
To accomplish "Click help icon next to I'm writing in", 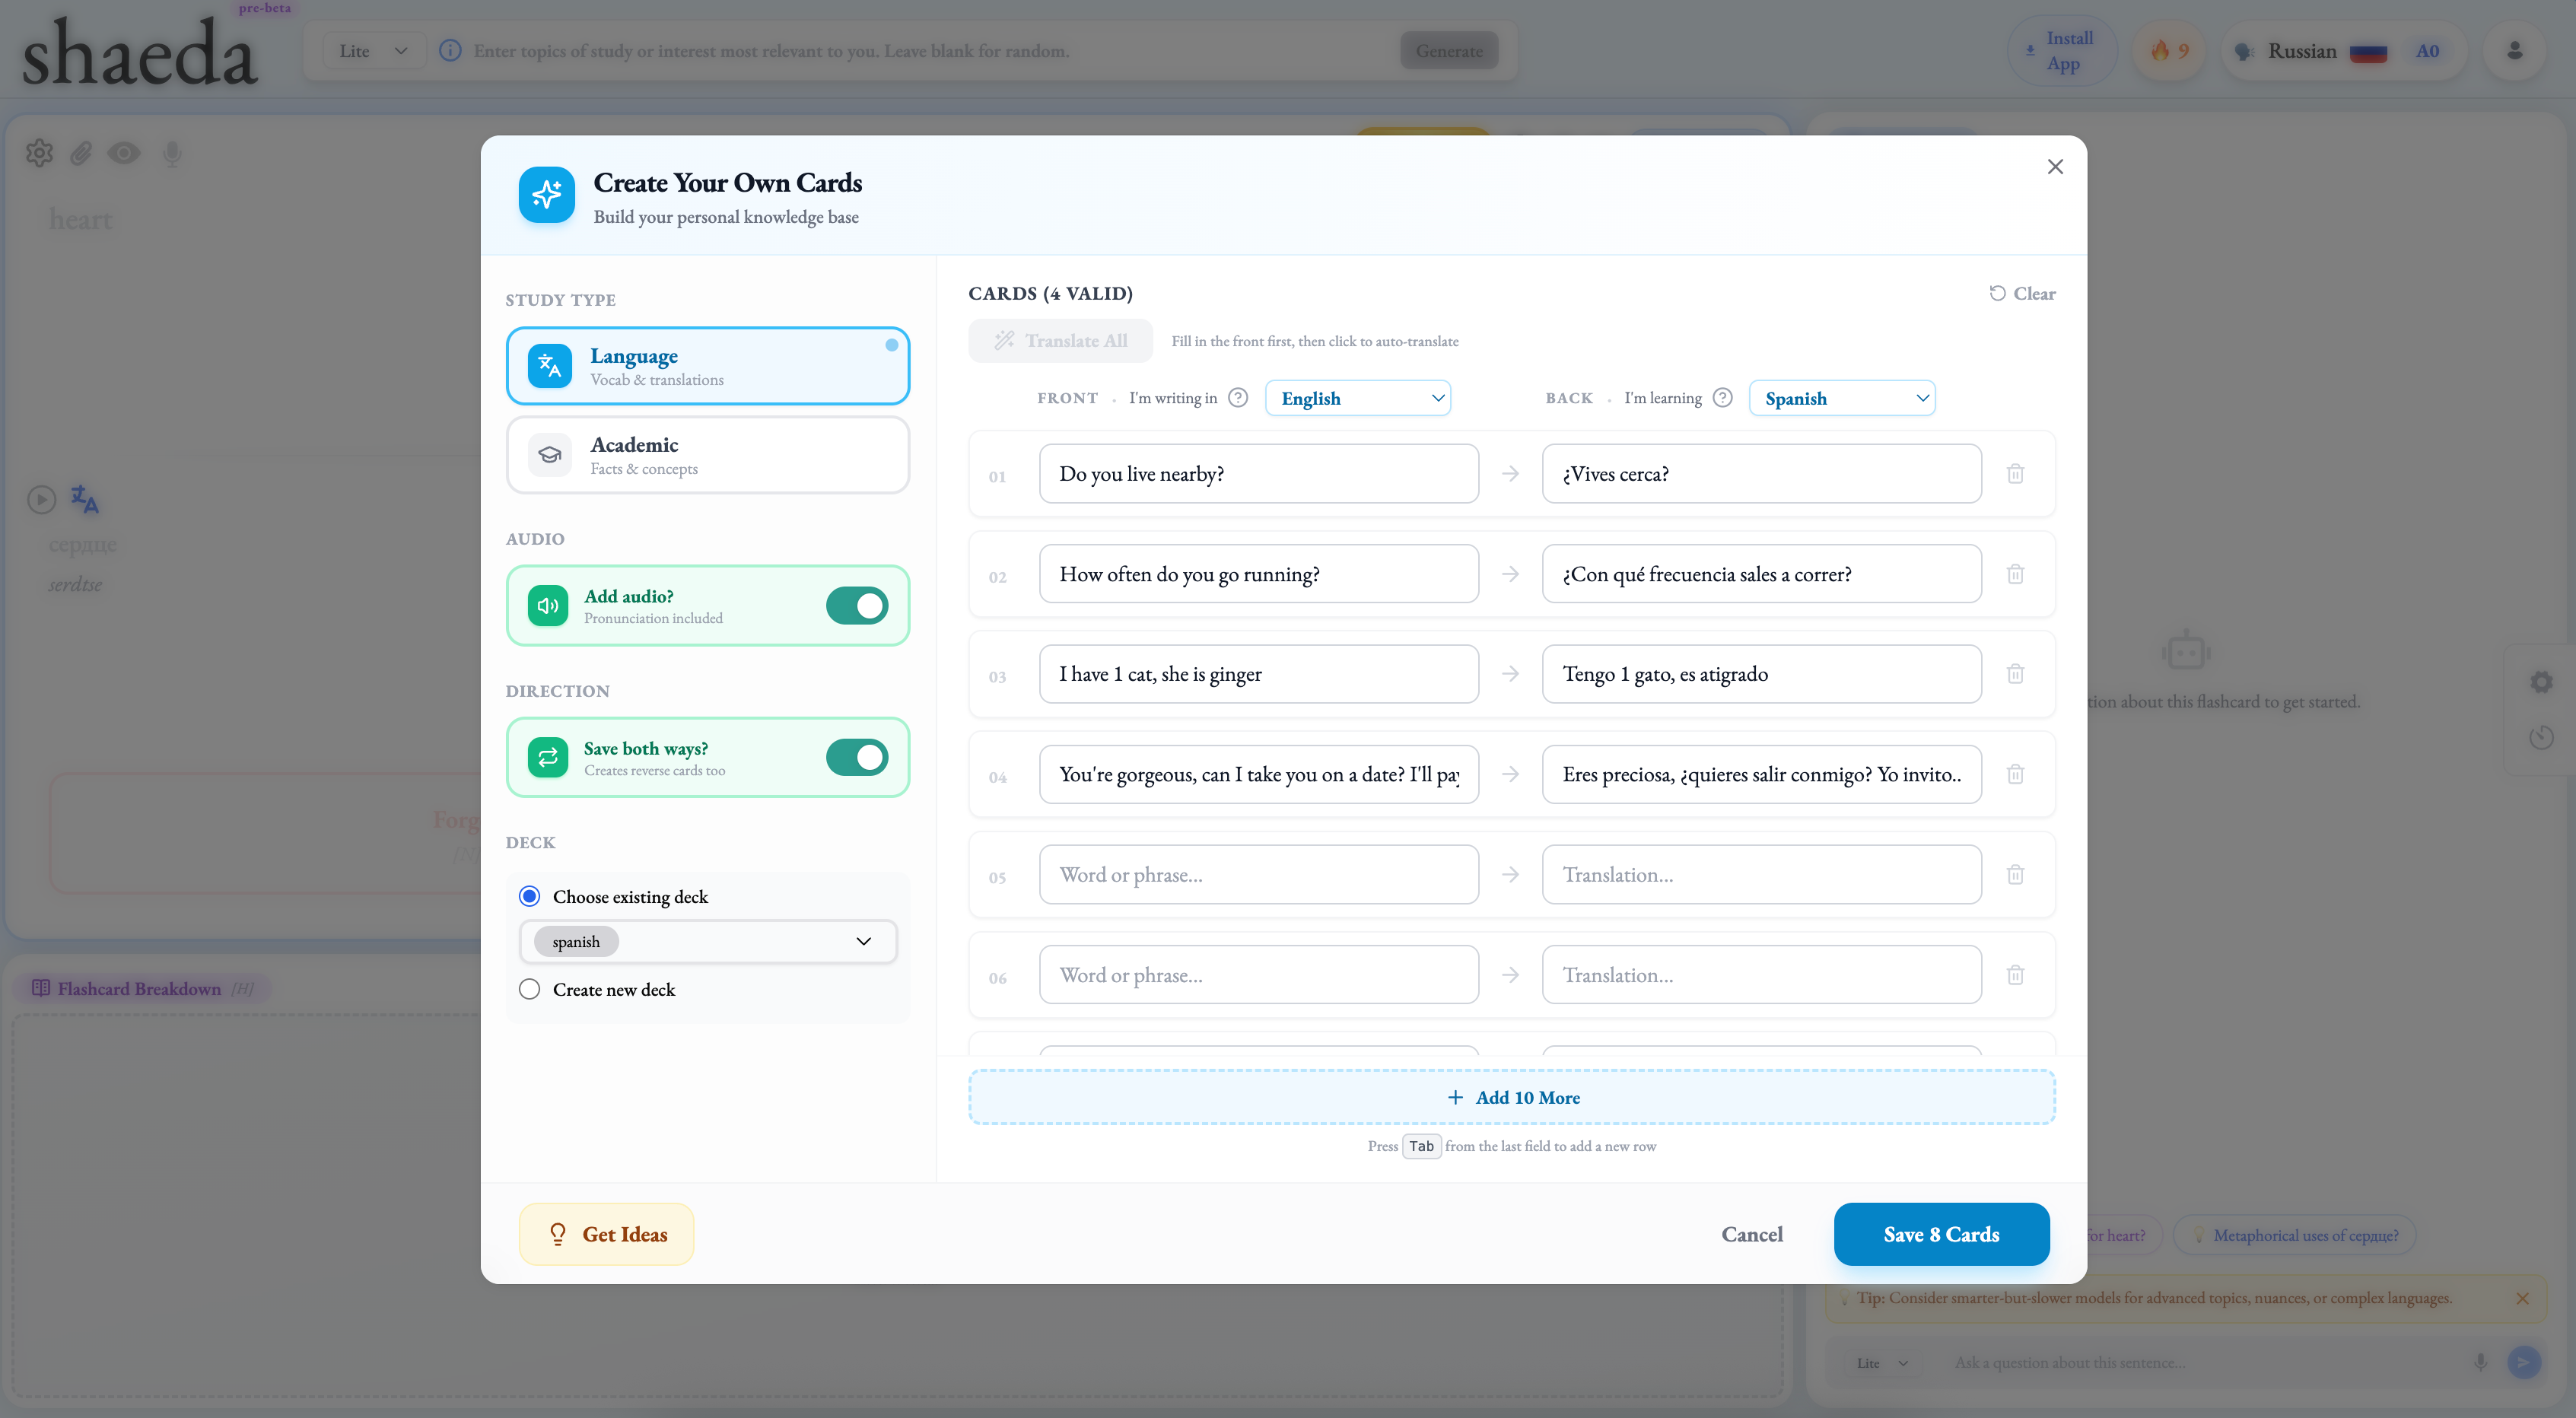I will click(x=1238, y=398).
